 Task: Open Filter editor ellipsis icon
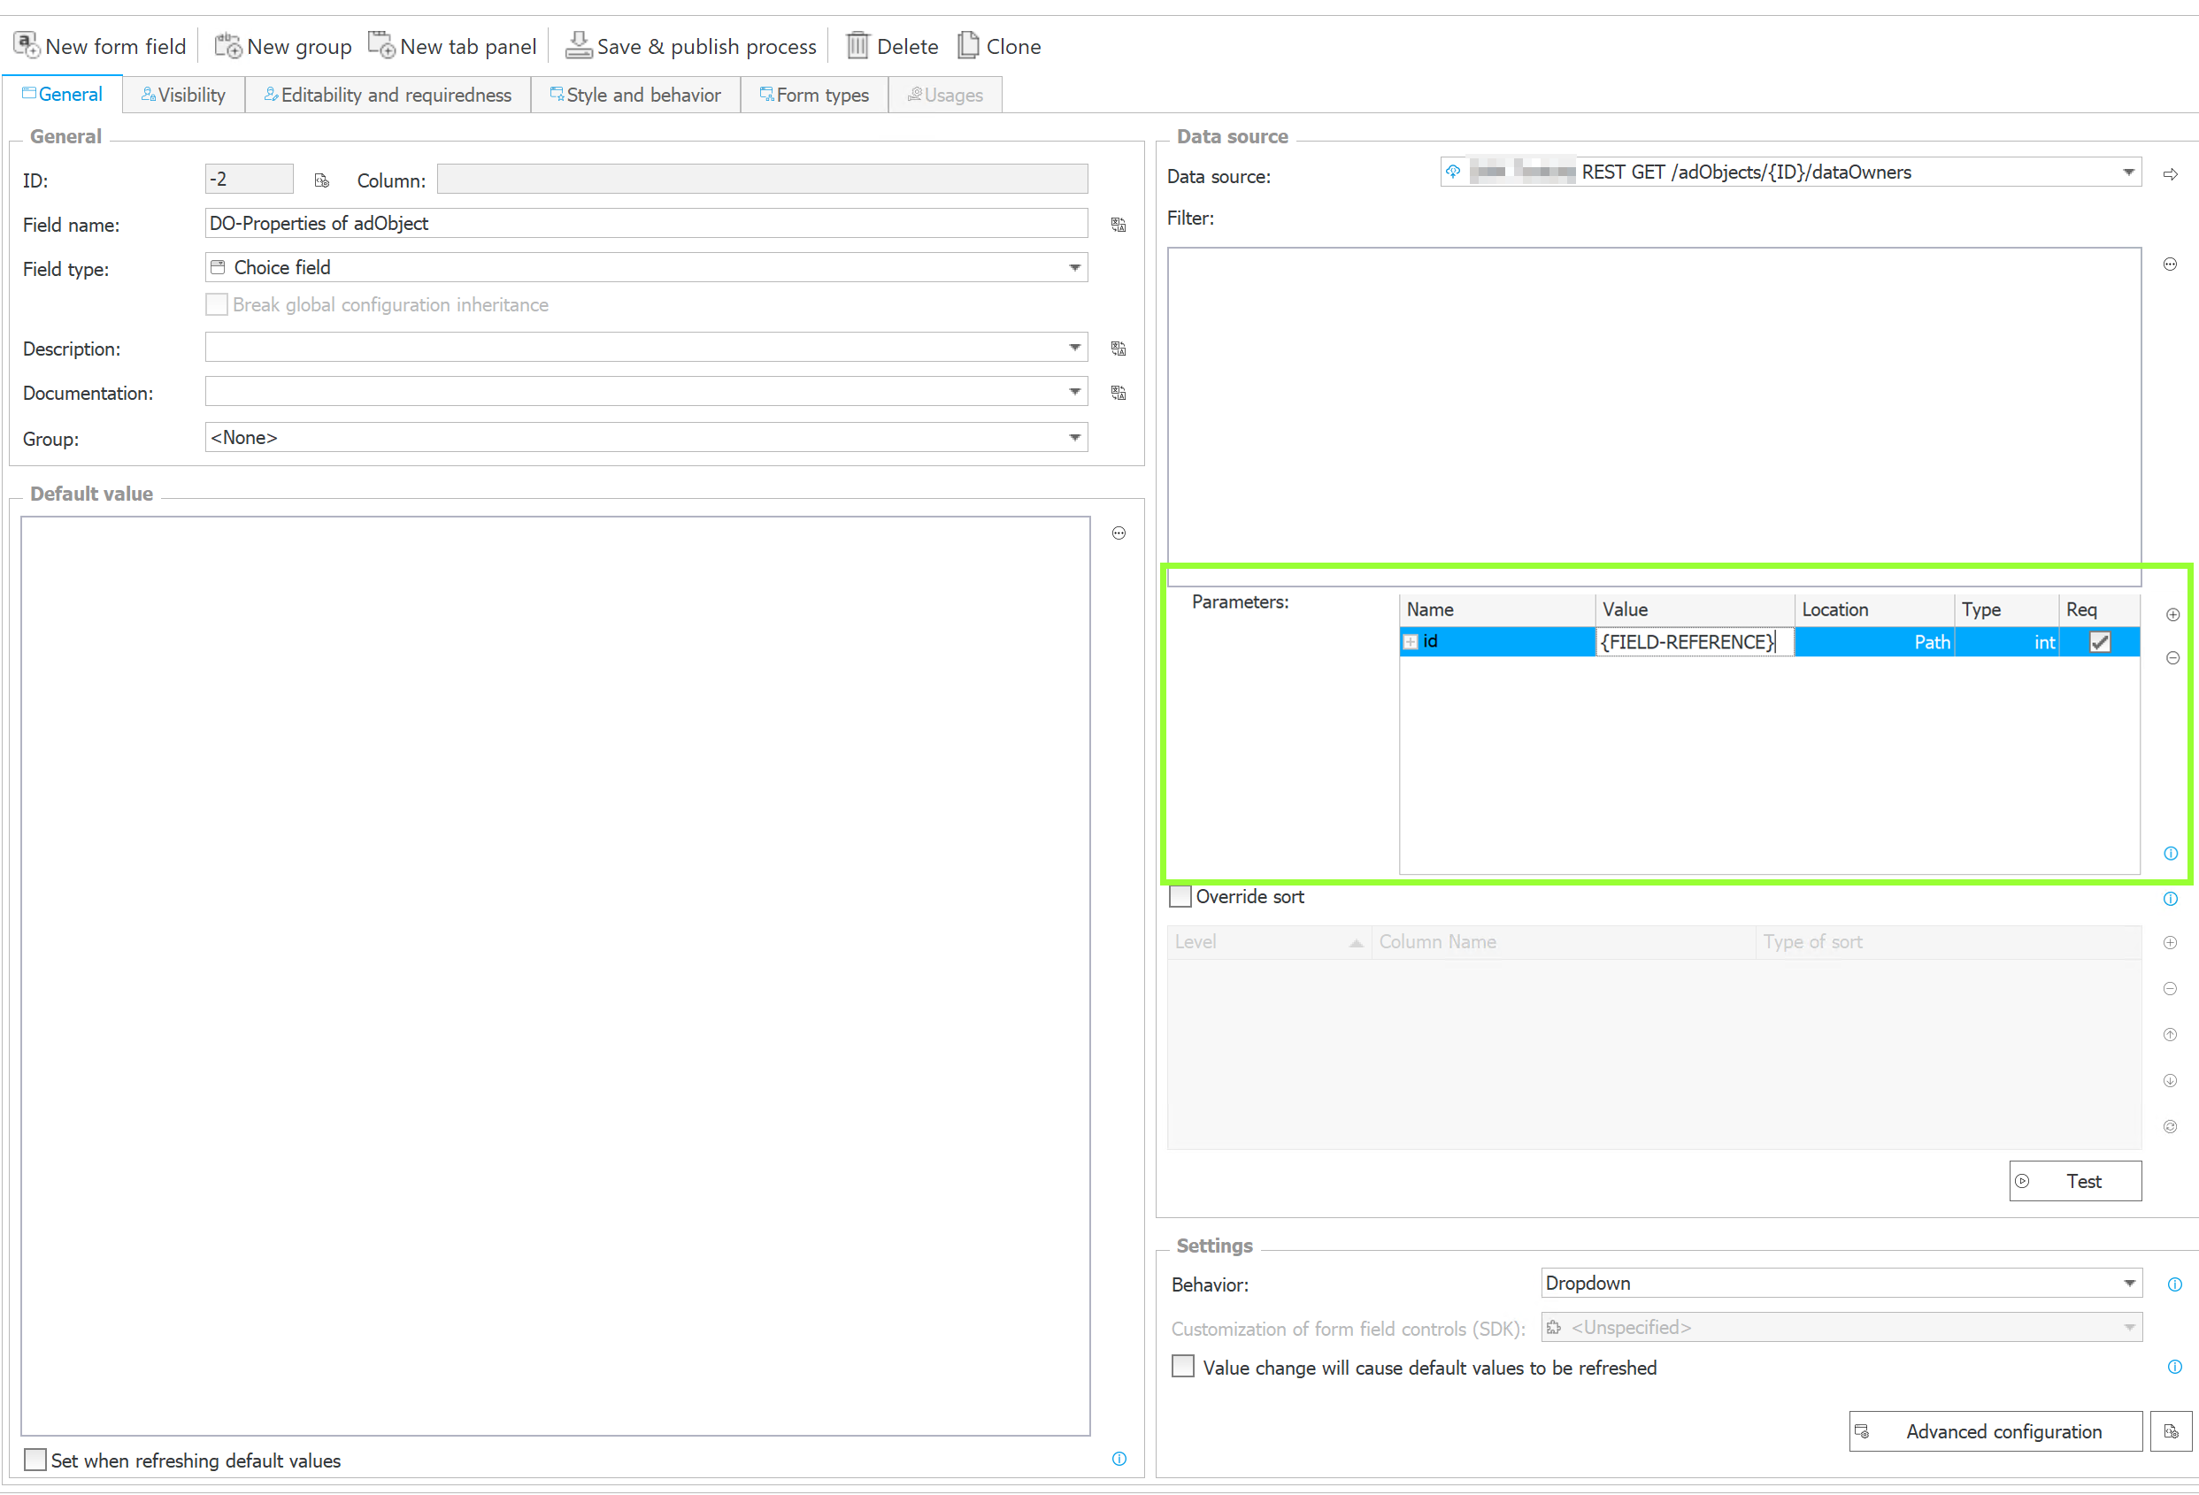tap(2171, 264)
